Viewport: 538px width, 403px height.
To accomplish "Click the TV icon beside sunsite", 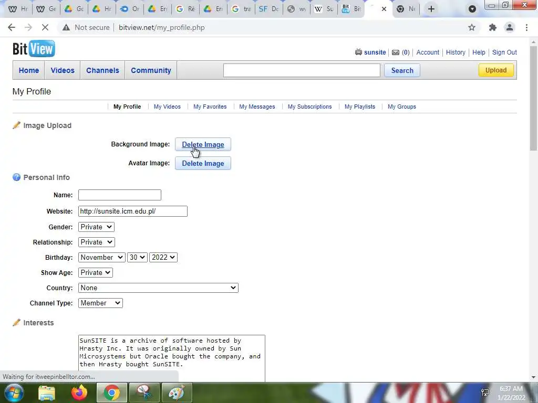I will pos(358,52).
